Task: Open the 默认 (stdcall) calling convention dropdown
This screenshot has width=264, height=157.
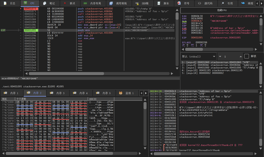Action: (198, 56)
